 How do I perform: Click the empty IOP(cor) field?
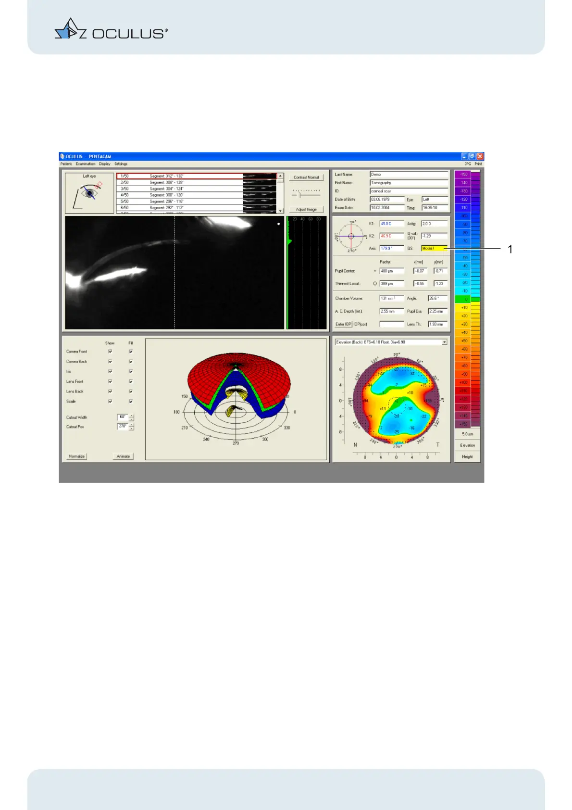392,324
